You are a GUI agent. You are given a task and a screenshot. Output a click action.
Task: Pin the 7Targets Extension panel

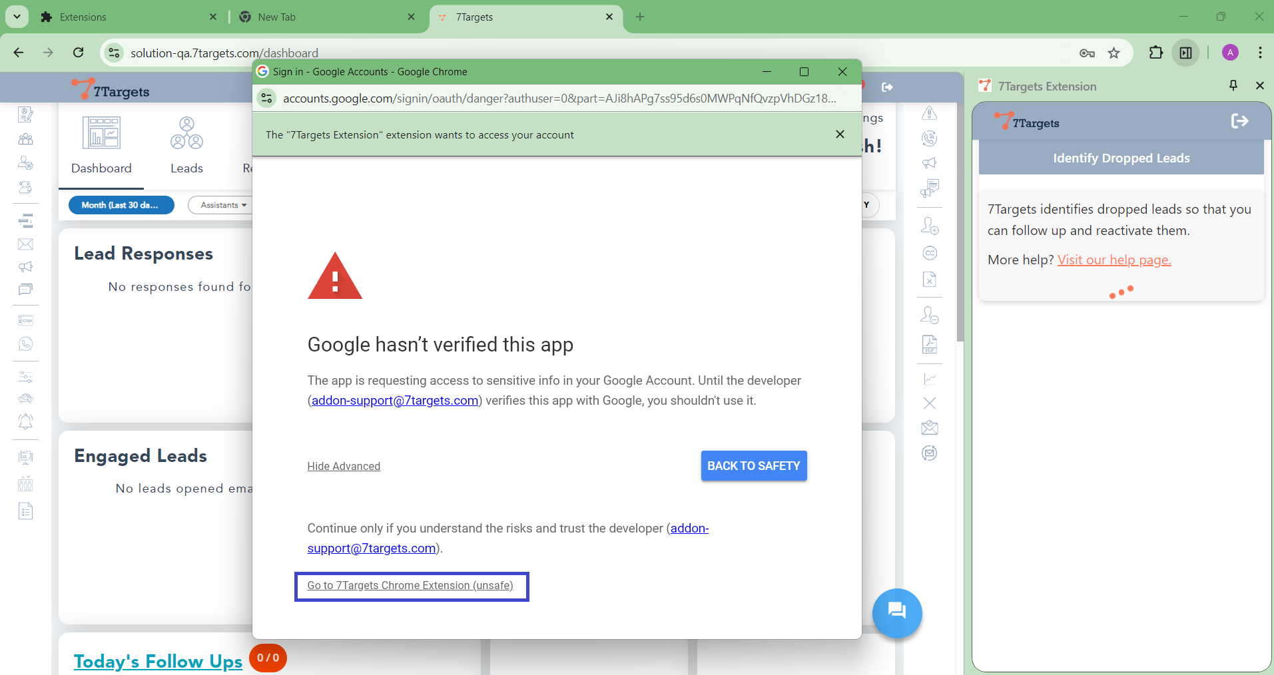click(x=1233, y=85)
